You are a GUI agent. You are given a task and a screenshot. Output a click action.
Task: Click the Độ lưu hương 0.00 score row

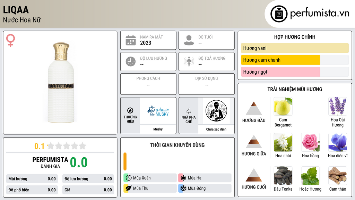pyautogui.click(x=88, y=179)
